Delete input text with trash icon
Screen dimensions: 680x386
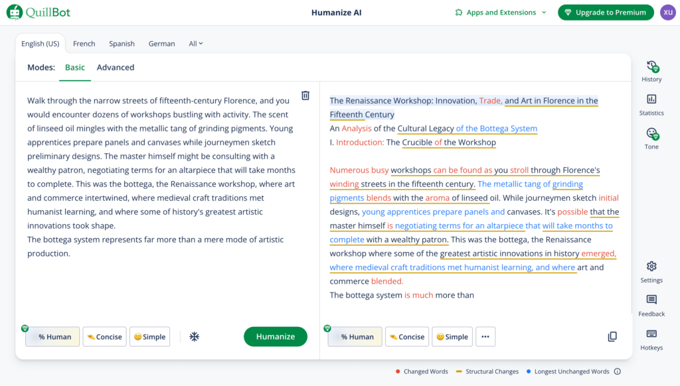click(x=305, y=96)
